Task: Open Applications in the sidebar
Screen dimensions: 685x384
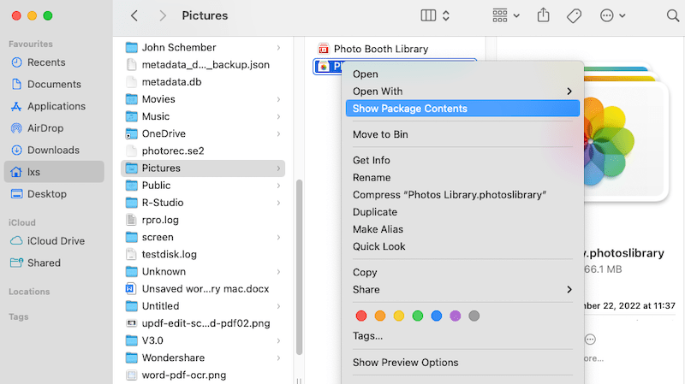Action: pos(56,106)
